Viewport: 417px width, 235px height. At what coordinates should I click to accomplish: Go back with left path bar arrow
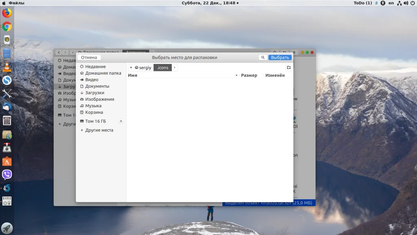coord(131,68)
